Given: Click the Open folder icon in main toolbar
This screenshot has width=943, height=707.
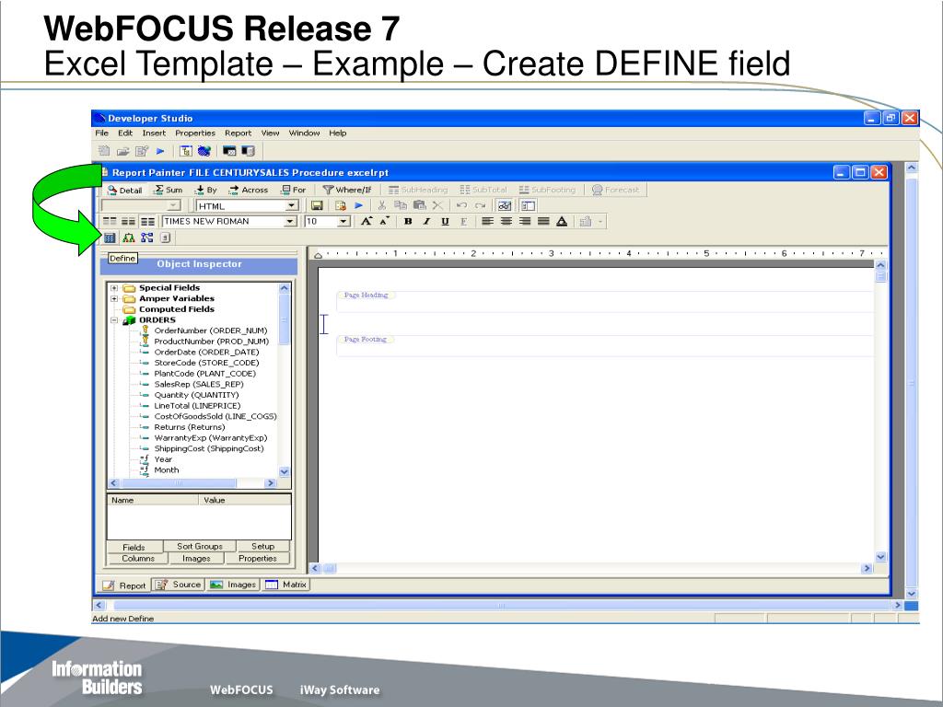Looking at the screenshot, I should coord(122,151).
